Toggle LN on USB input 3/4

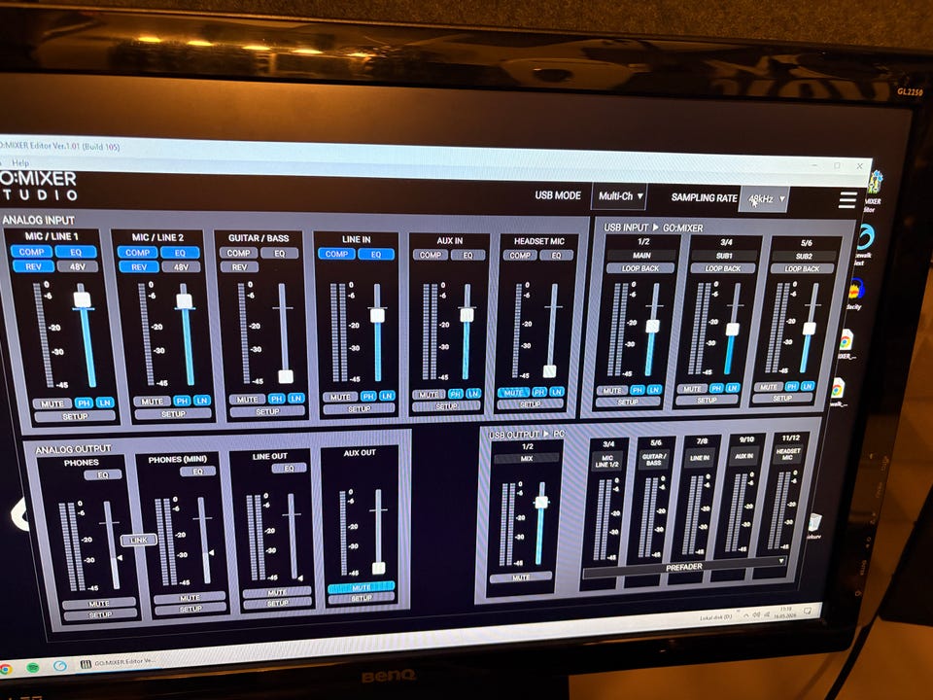point(733,388)
